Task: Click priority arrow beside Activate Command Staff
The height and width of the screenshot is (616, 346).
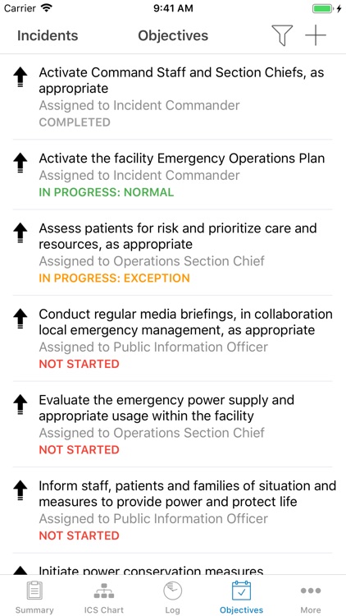Action: pyautogui.click(x=20, y=76)
